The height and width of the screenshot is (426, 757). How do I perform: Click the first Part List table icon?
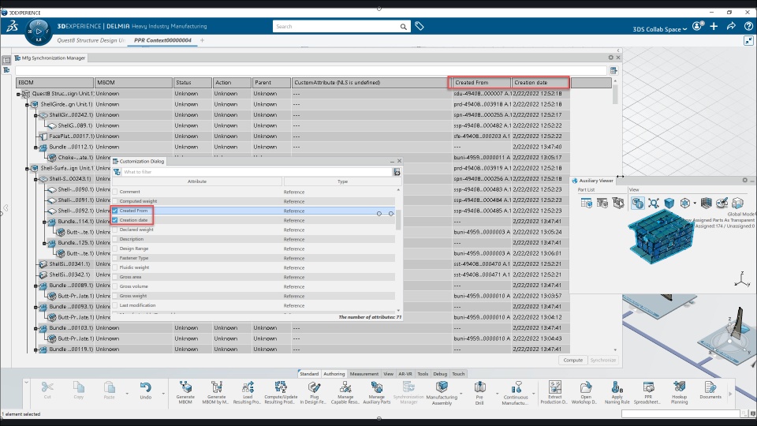(x=586, y=203)
